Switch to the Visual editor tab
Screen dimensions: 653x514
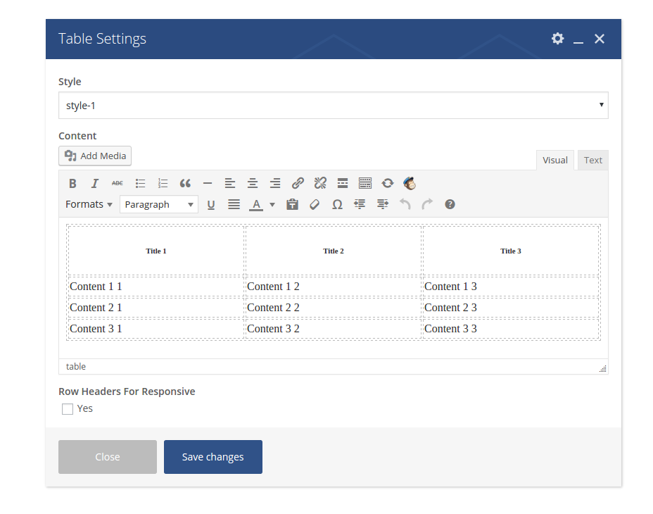point(554,160)
